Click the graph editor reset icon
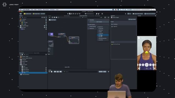This screenshot has width=175, height=98. point(109,17)
